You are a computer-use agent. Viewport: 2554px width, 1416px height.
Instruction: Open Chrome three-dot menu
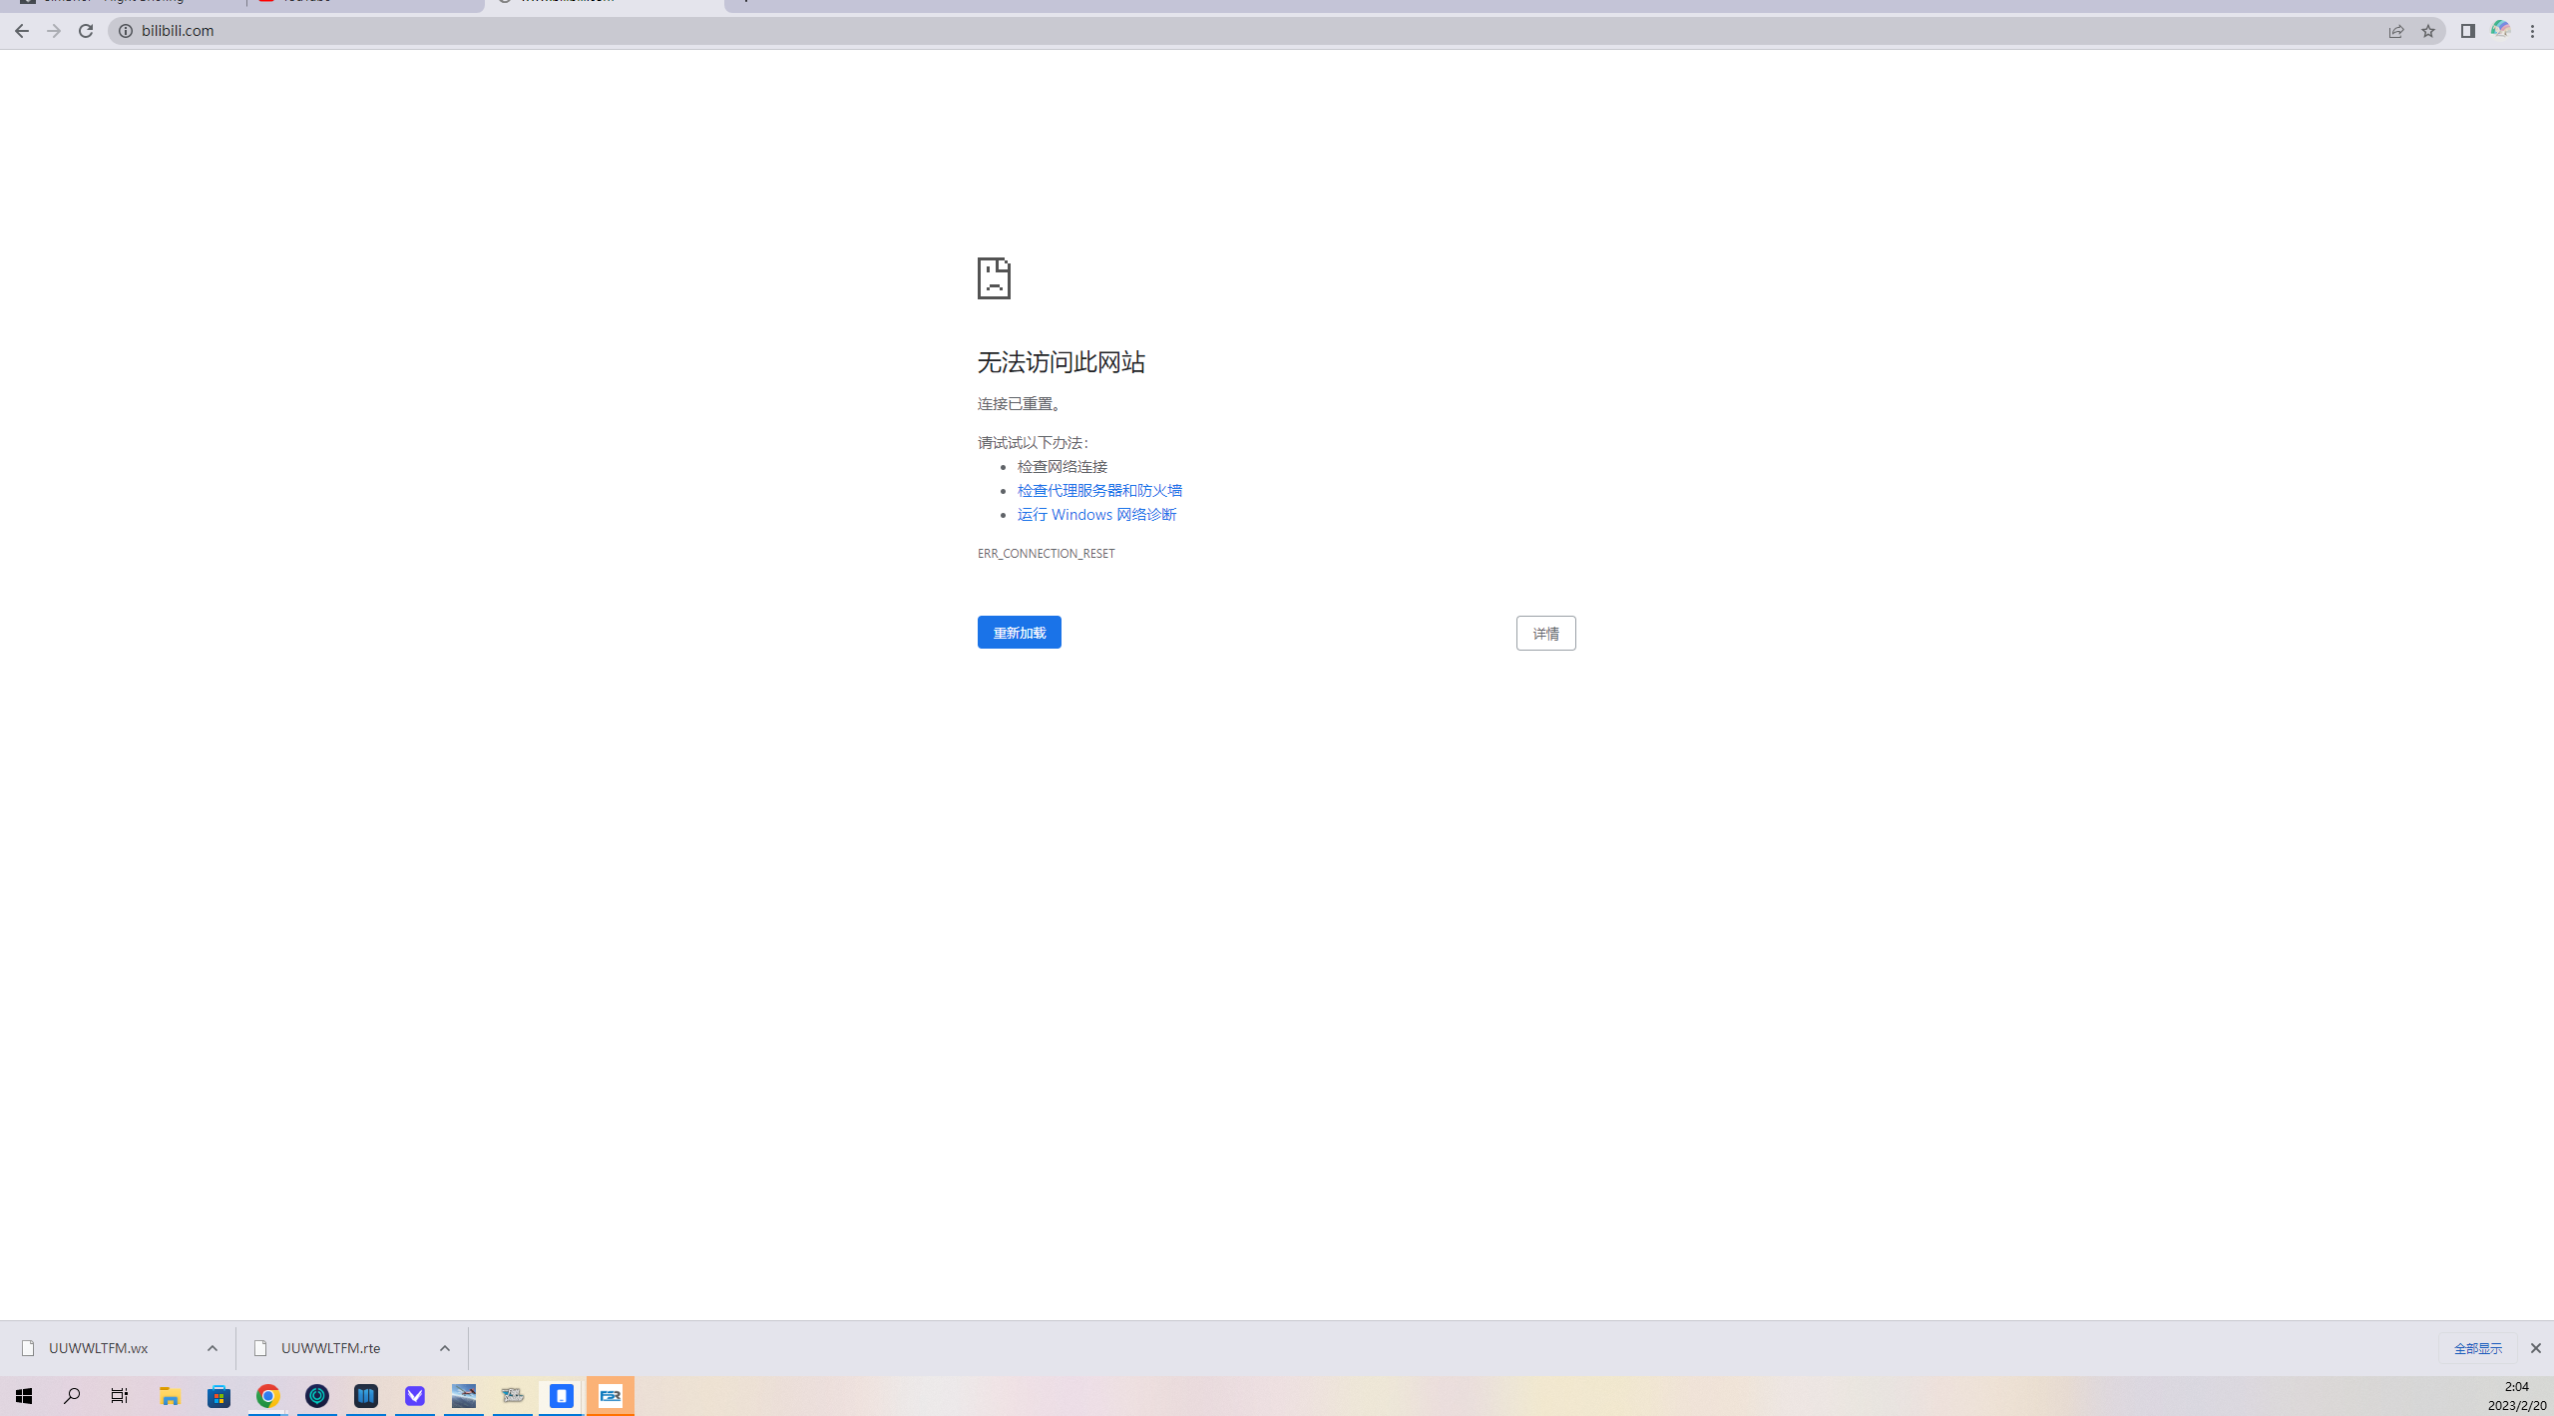pyautogui.click(x=2533, y=31)
